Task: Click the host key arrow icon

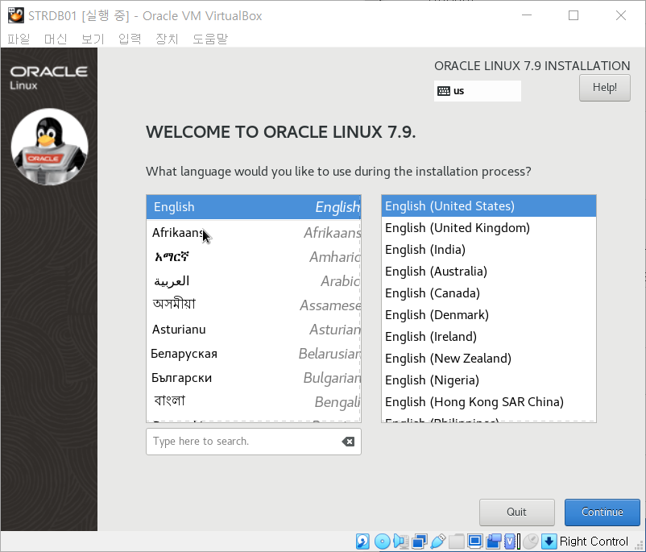Action: tap(549, 542)
